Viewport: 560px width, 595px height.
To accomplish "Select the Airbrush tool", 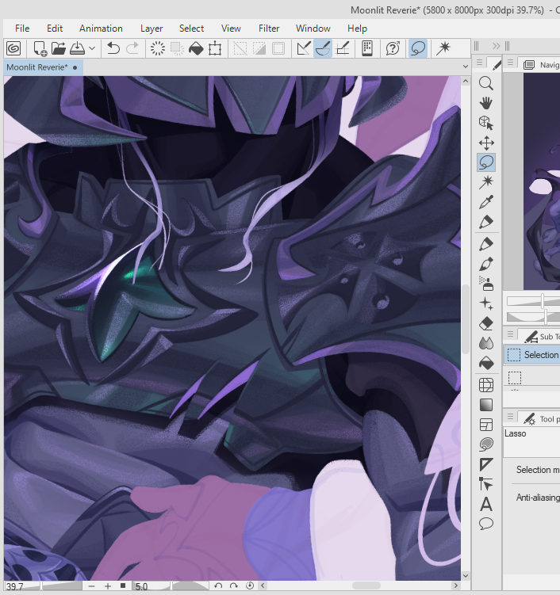I will [486, 284].
